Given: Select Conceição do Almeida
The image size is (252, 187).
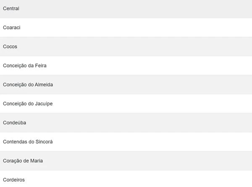Looking at the screenshot, I should (28, 85).
